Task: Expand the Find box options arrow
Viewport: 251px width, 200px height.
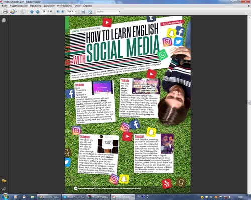Action: click(120, 12)
